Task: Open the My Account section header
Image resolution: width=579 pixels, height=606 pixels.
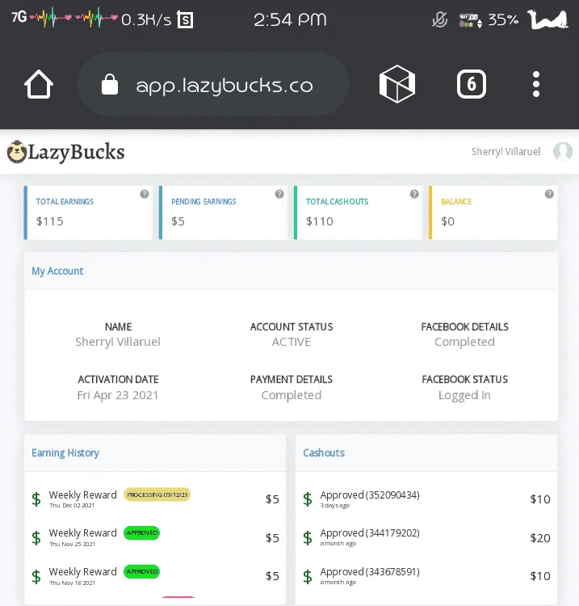Action: pyautogui.click(x=291, y=271)
